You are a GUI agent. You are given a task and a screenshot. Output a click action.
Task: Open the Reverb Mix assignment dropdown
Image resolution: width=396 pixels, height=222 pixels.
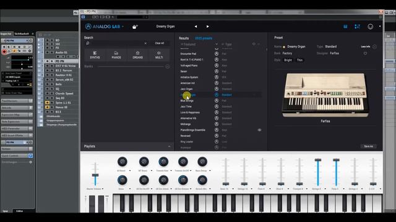click(x=210, y=189)
